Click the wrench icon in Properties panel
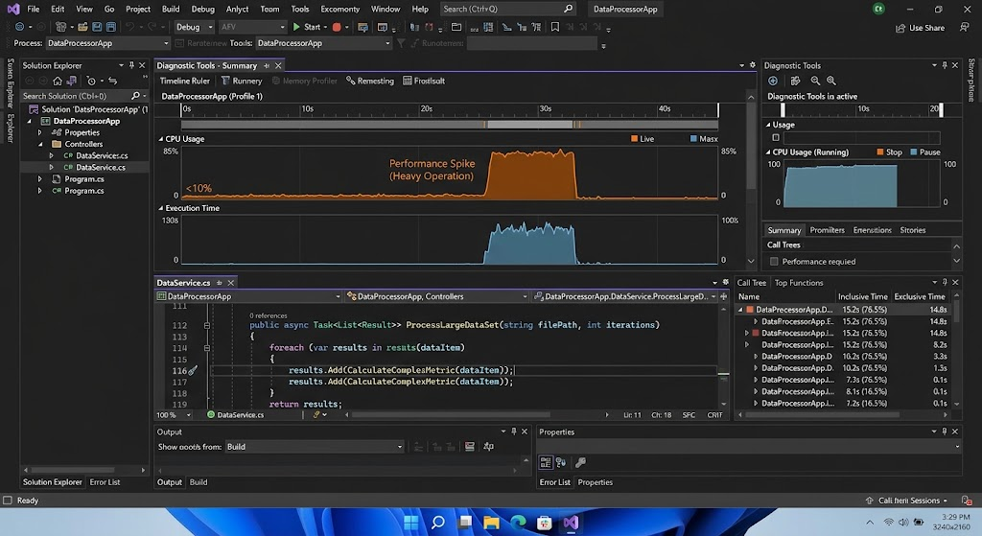This screenshot has height=536, width=982. pos(580,462)
